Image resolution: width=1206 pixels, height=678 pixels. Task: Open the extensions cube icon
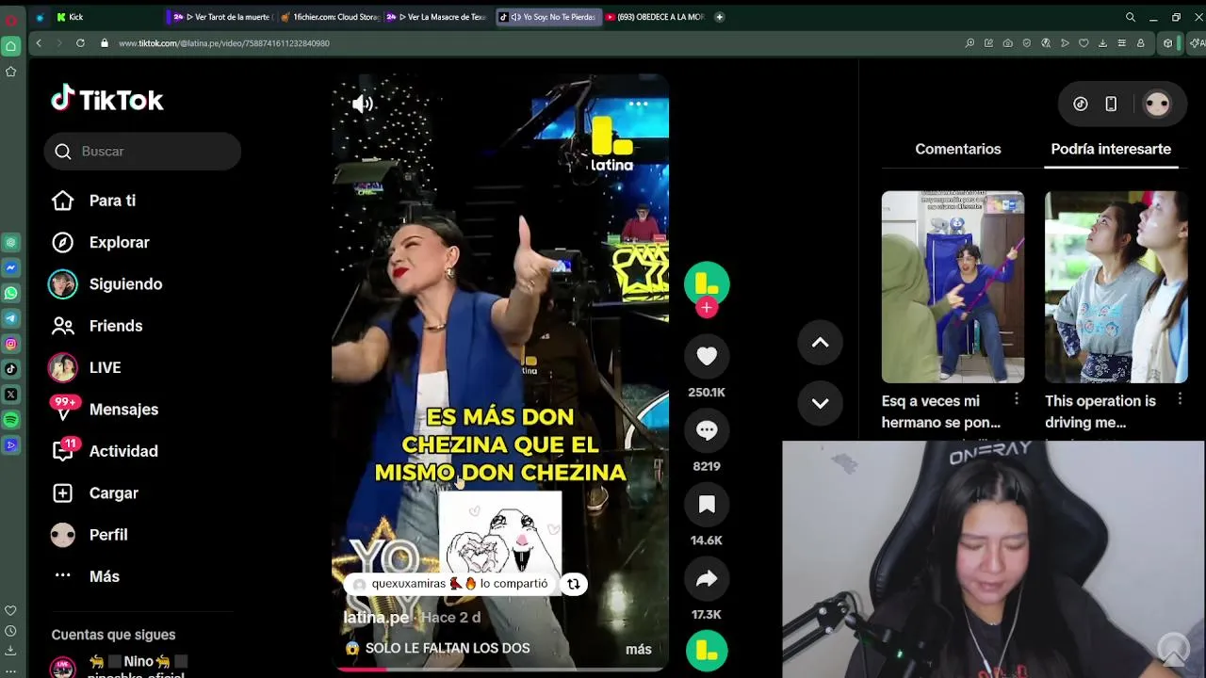click(x=1168, y=43)
